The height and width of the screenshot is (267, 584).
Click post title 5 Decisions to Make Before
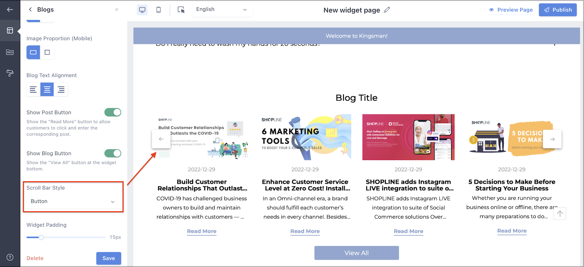click(512, 185)
